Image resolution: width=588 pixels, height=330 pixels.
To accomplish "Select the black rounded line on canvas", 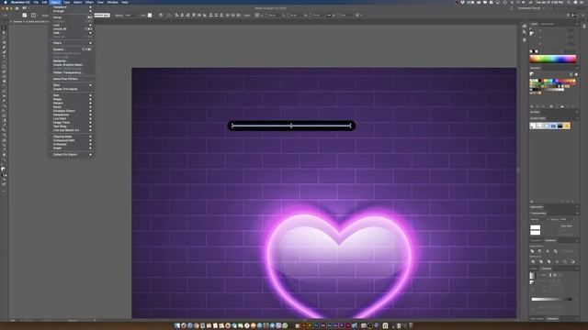I will coord(291,126).
